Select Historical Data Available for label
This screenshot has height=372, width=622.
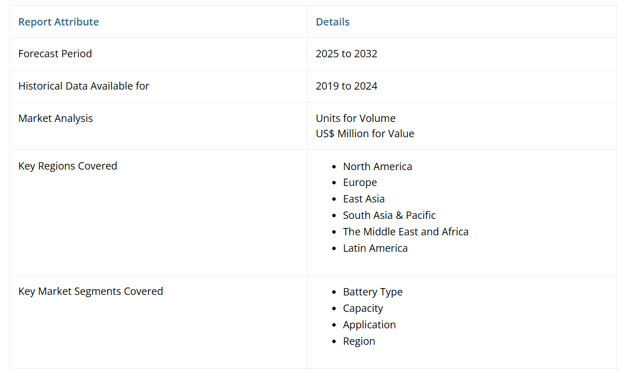(x=83, y=86)
